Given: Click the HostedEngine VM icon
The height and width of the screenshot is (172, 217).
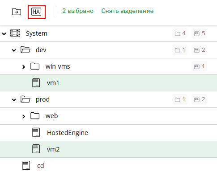Looking at the screenshot, I should point(36,132).
